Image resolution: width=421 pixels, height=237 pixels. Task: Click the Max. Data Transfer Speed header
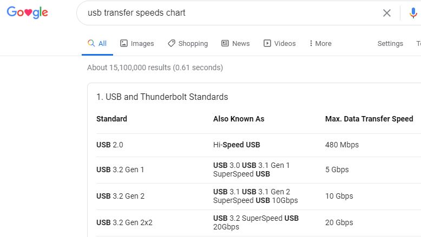click(x=369, y=119)
